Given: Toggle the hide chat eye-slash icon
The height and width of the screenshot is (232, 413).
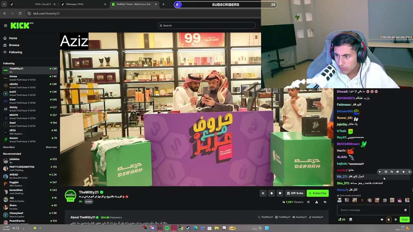Looking at the screenshot, I should coord(392,172).
